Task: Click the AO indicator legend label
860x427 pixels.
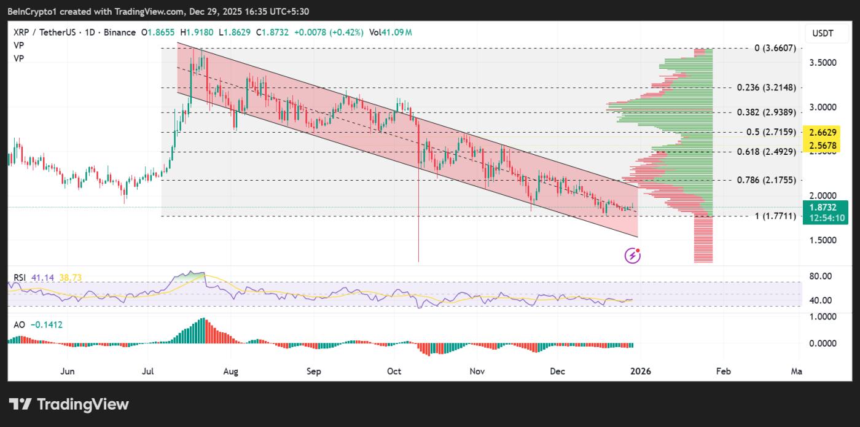Action: coord(19,324)
